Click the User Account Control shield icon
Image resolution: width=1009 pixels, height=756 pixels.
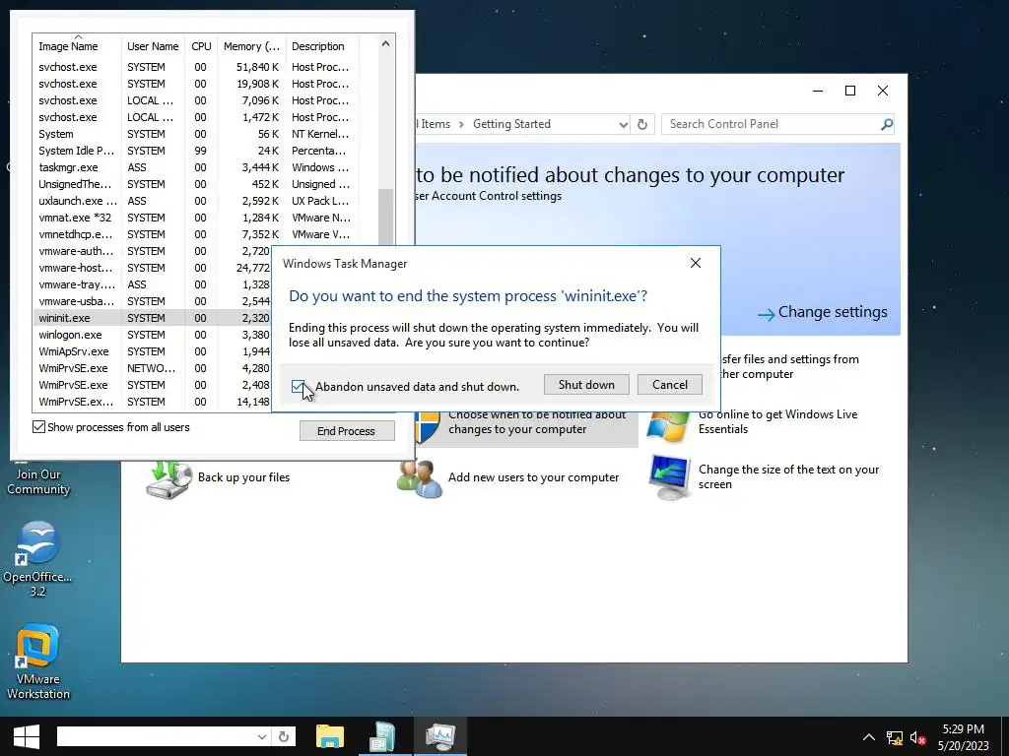point(426,427)
